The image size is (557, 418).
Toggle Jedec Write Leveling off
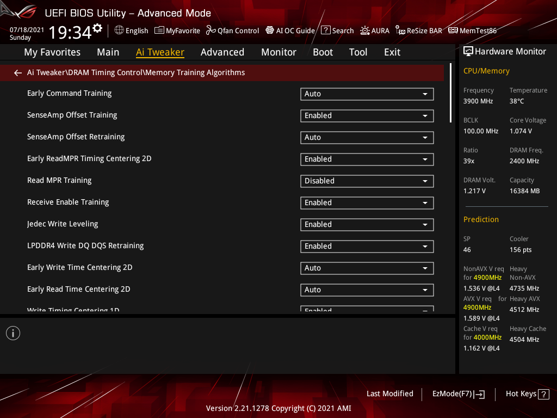point(367,224)
